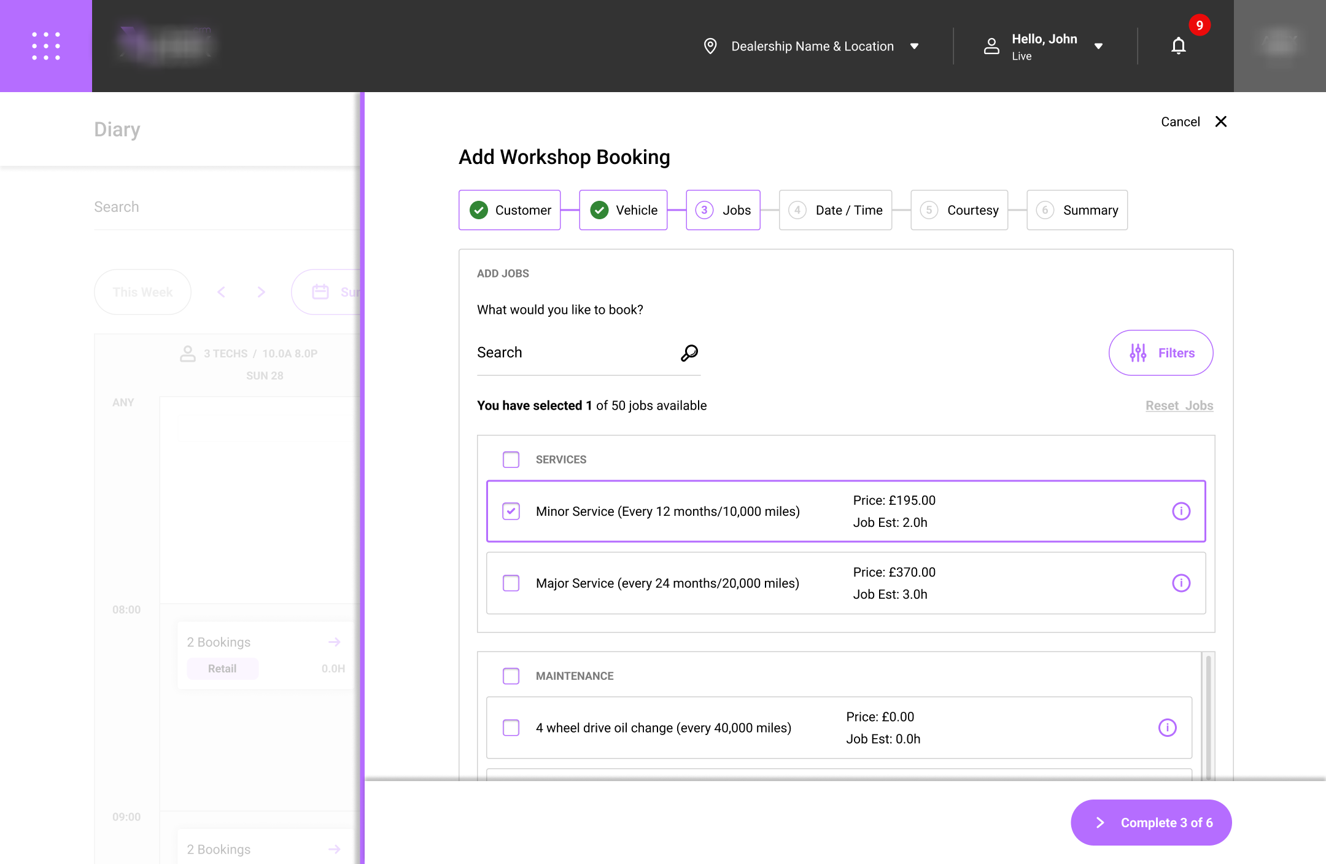
Task: Switch to the Date / Time step
Action: (x=835, y=210)
